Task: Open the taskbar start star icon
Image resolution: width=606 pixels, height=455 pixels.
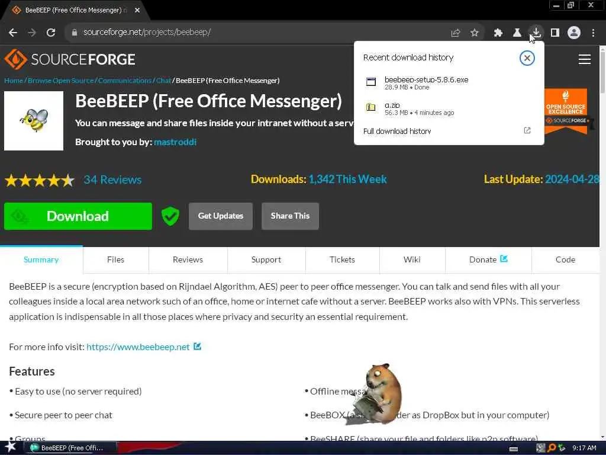Action: tap(11, 448)
